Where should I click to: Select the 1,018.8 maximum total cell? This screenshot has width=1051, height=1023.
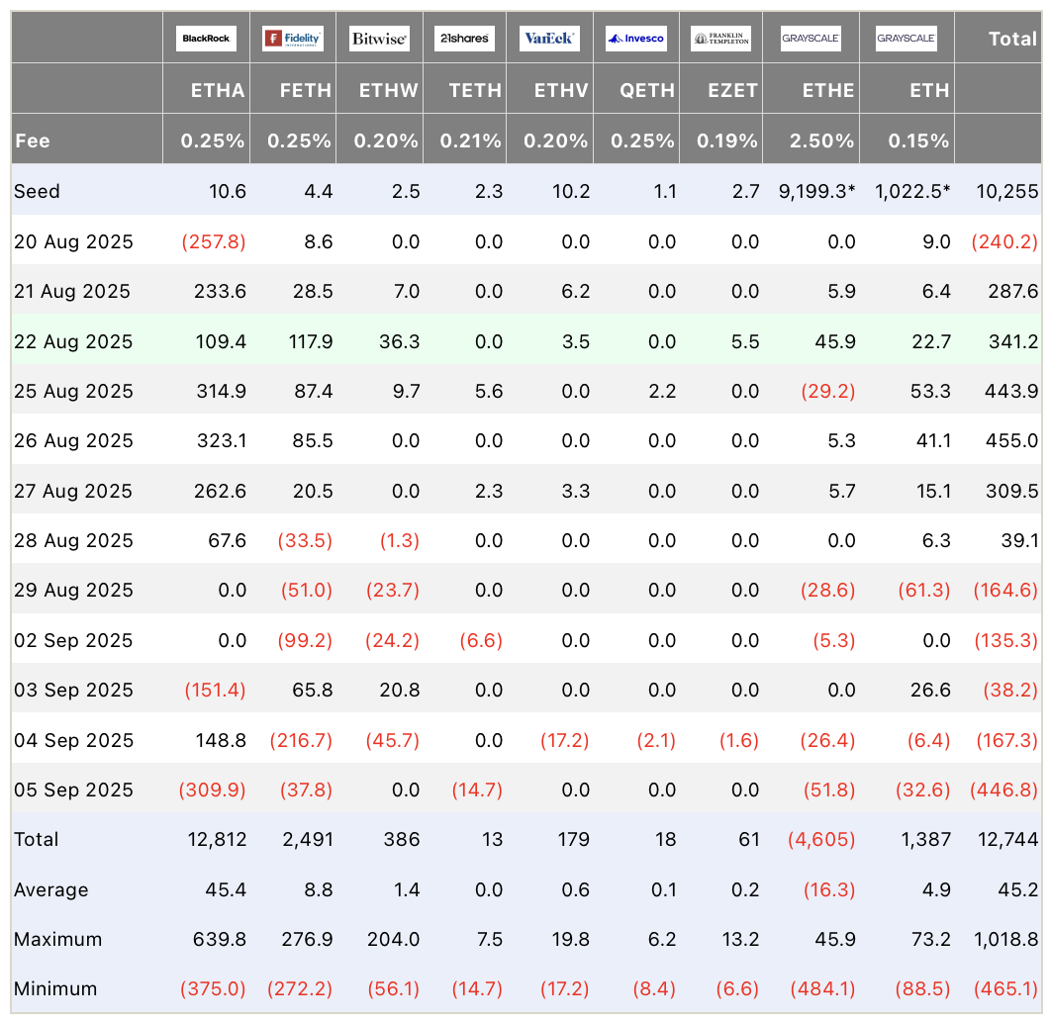coord(1005,939)
